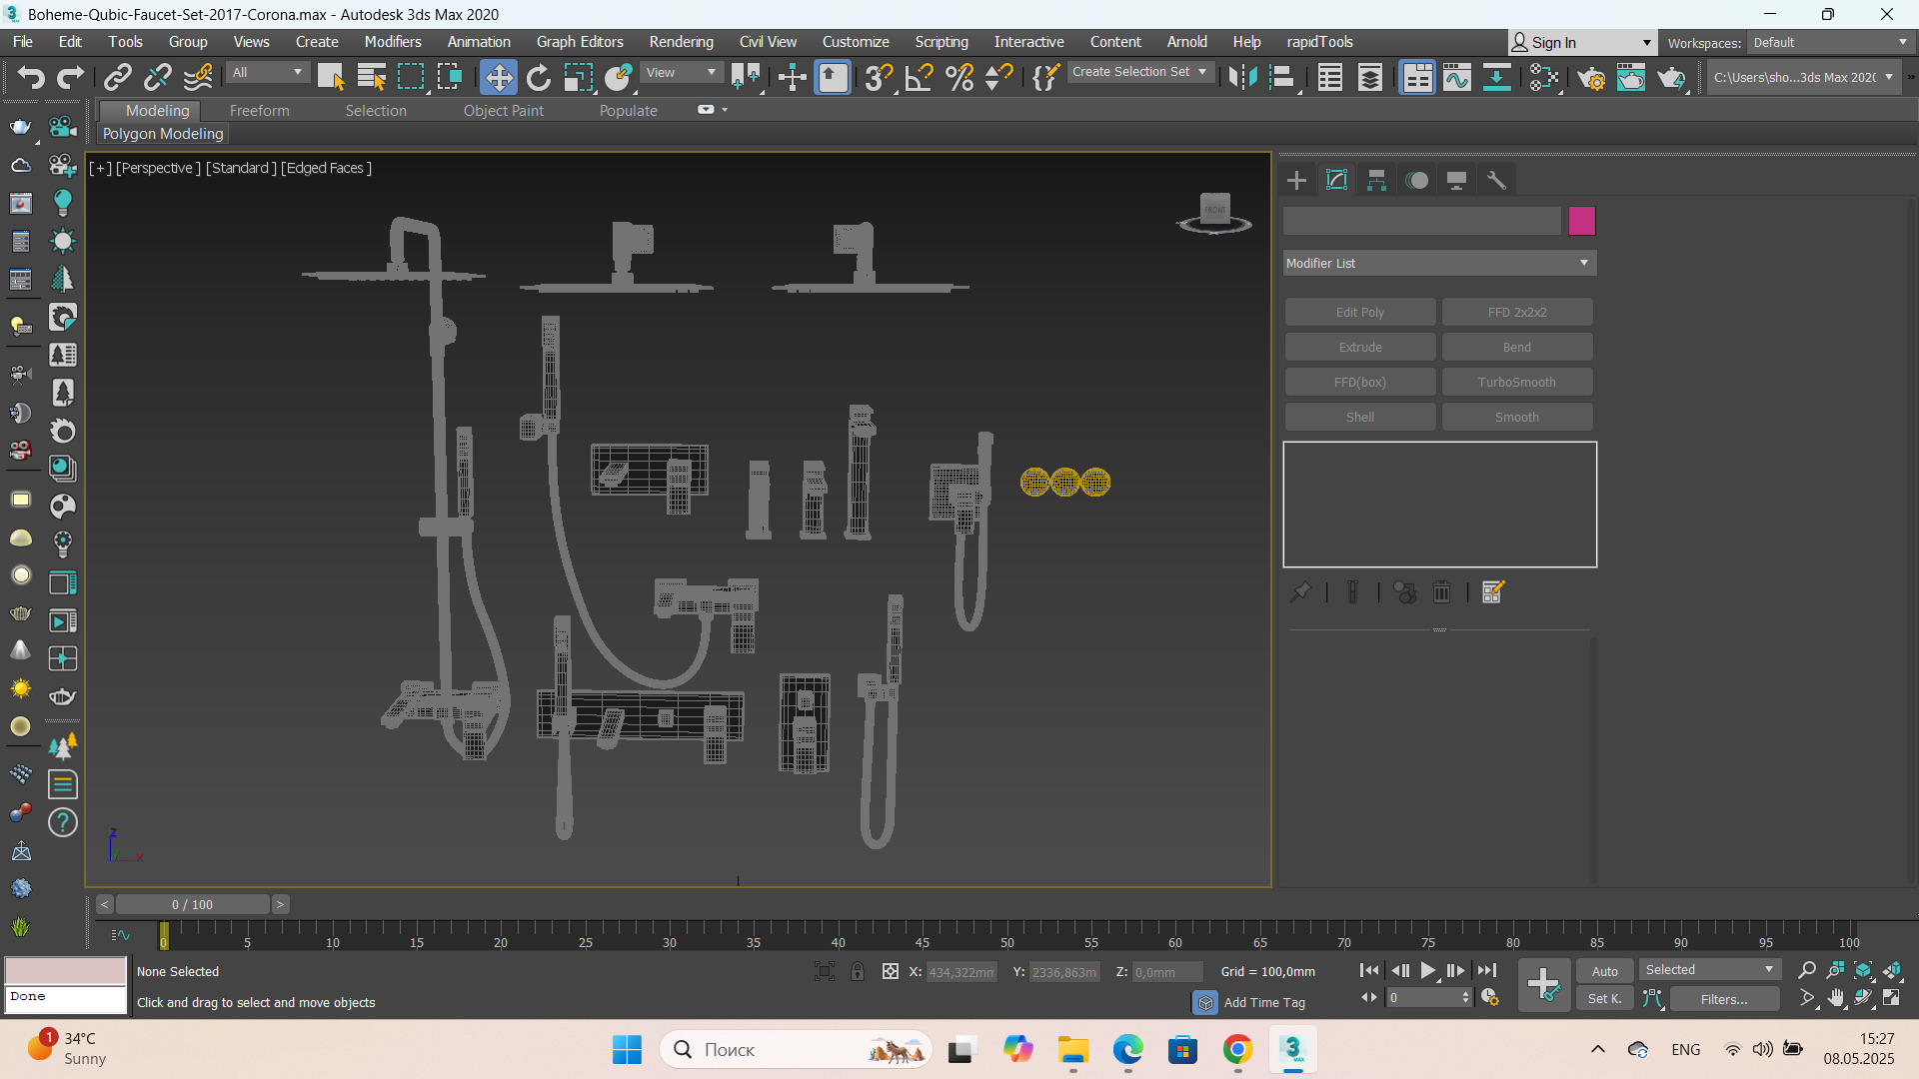Toggle the Percent Snap icon
The image size is (1919, 1079).
coord(959,77)
